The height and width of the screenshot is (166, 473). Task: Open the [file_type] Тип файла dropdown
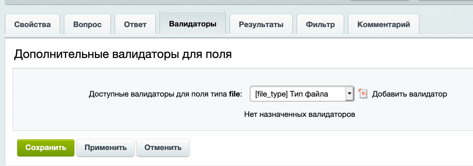click(298, 94)
